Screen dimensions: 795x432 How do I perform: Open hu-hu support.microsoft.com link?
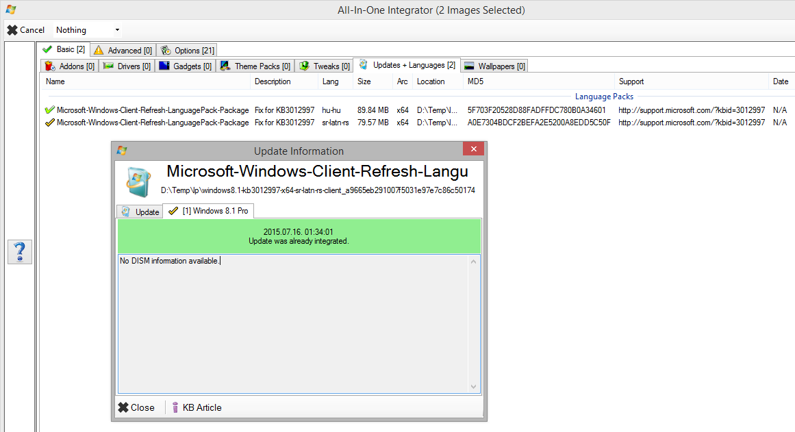pos(691,110)
